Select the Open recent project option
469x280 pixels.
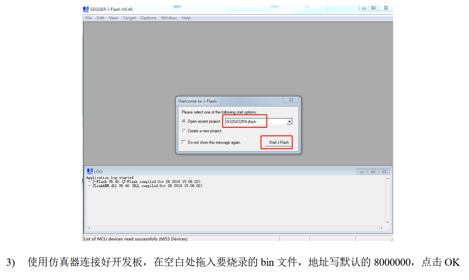coord(184,121)
